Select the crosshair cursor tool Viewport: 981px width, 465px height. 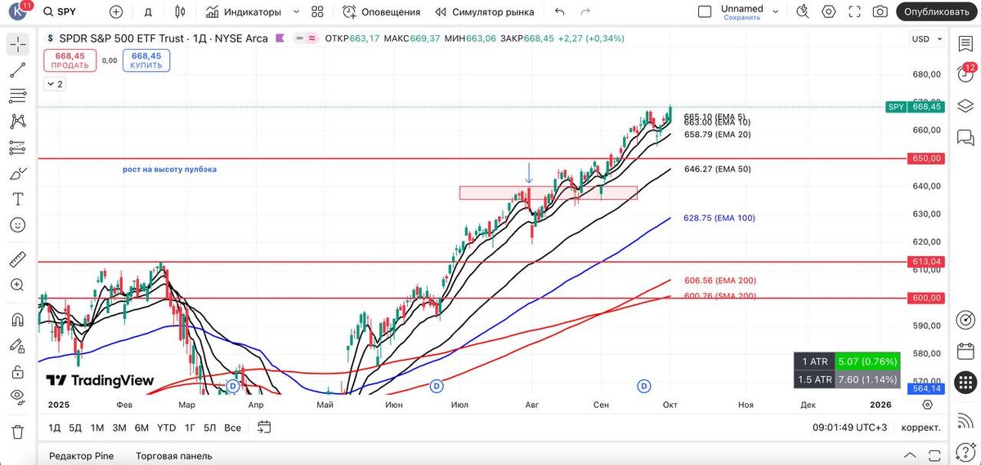coord(17,45)
